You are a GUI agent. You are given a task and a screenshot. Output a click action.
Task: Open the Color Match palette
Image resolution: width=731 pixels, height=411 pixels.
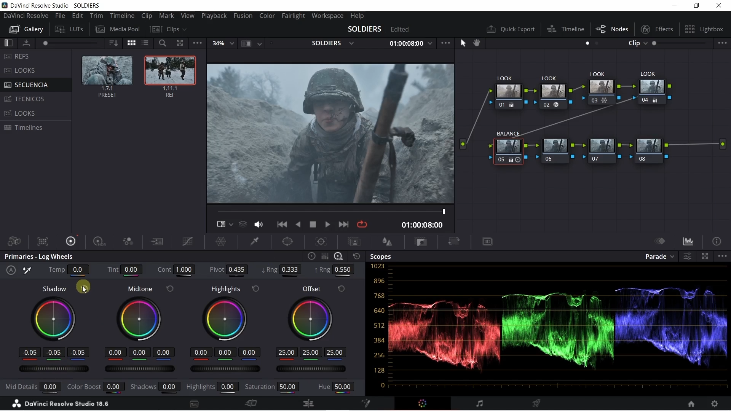click(42, 242)
